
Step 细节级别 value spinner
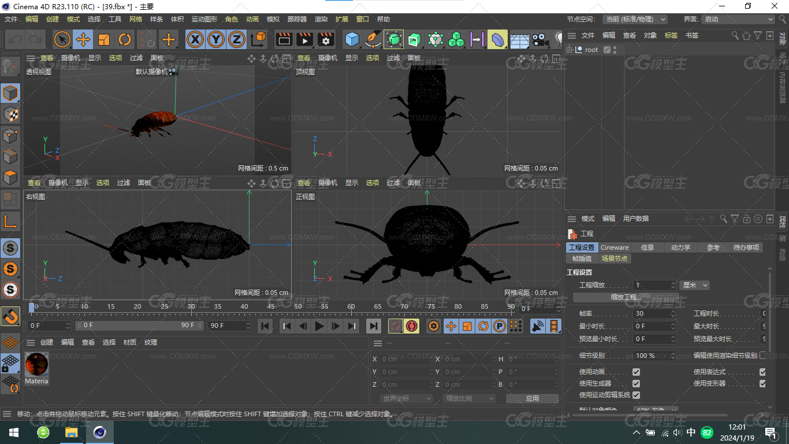(x=672, y=356)
